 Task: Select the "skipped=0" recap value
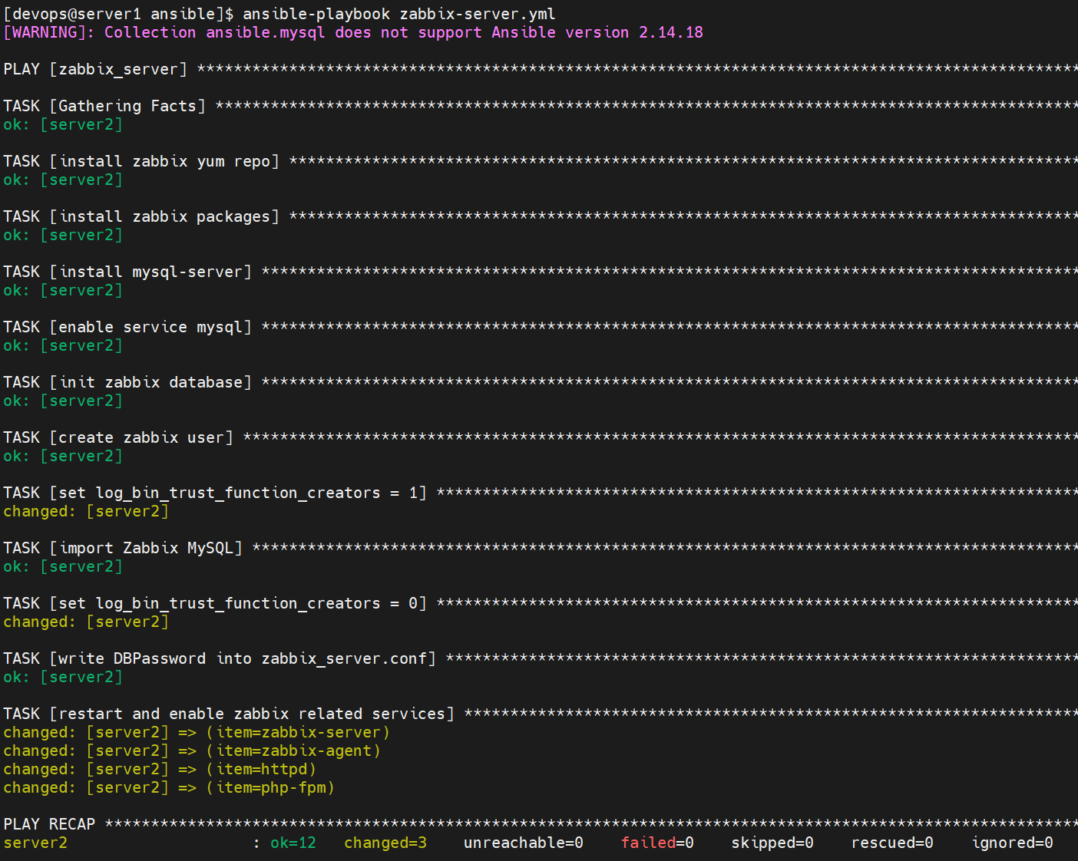(x=772, y=843)
